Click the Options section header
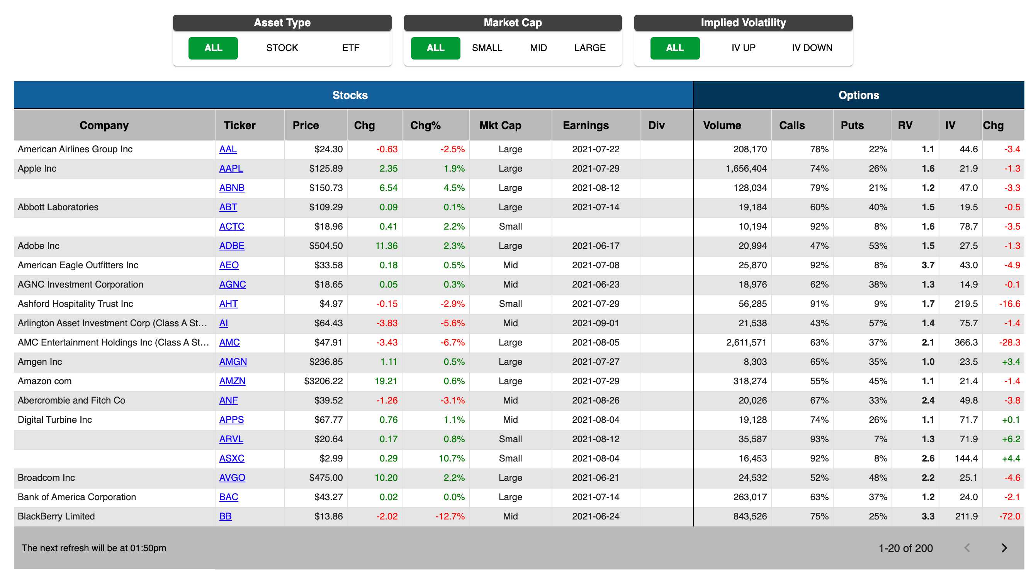The width and height of the screenshot is (1036, 579). tap(859, 95)
